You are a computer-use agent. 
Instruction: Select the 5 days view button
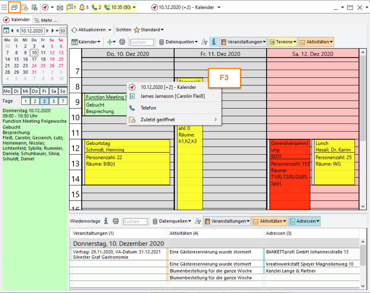point(54,101)
